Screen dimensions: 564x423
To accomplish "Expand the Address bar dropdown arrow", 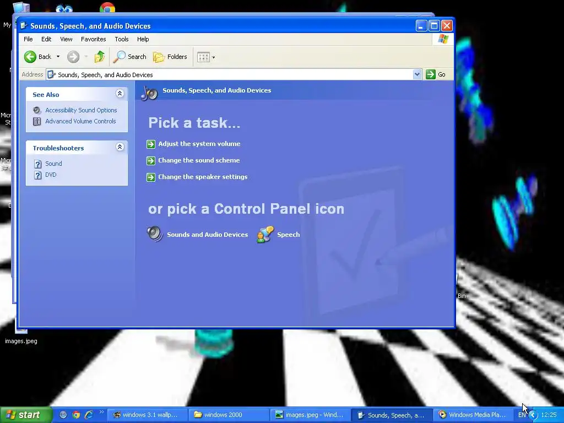I will point(417,74).
